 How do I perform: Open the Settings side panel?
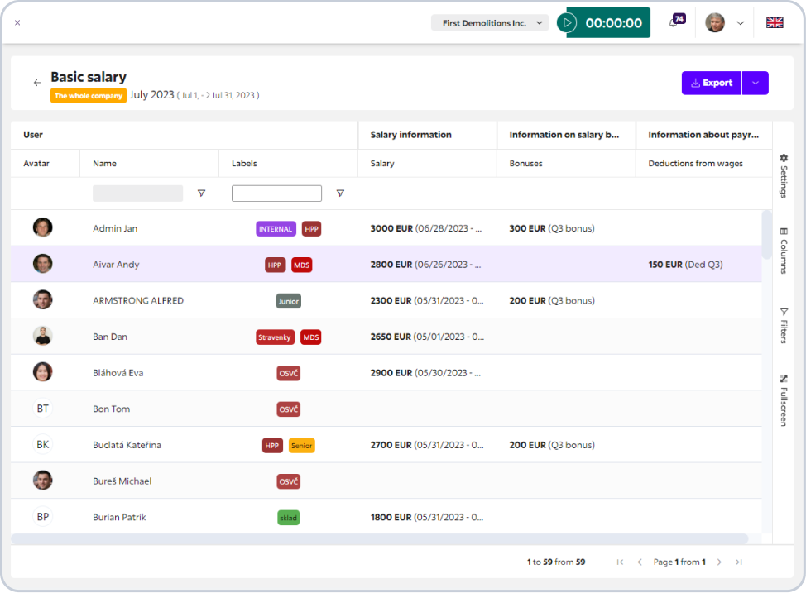tap(784, 175)
